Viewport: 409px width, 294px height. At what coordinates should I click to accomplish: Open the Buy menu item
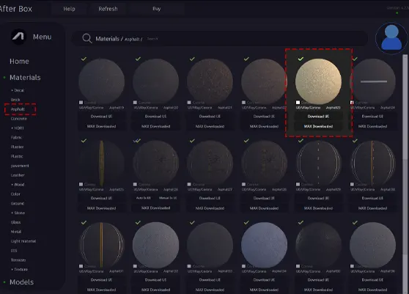157,9
